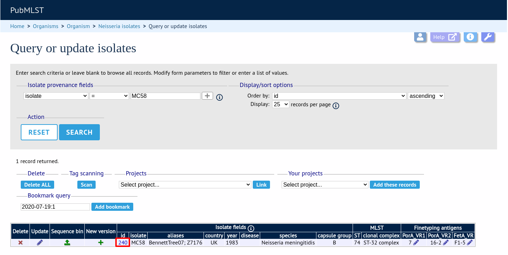Go to Home breadcrumb
508x255 pixels.
tap(17, 26)
